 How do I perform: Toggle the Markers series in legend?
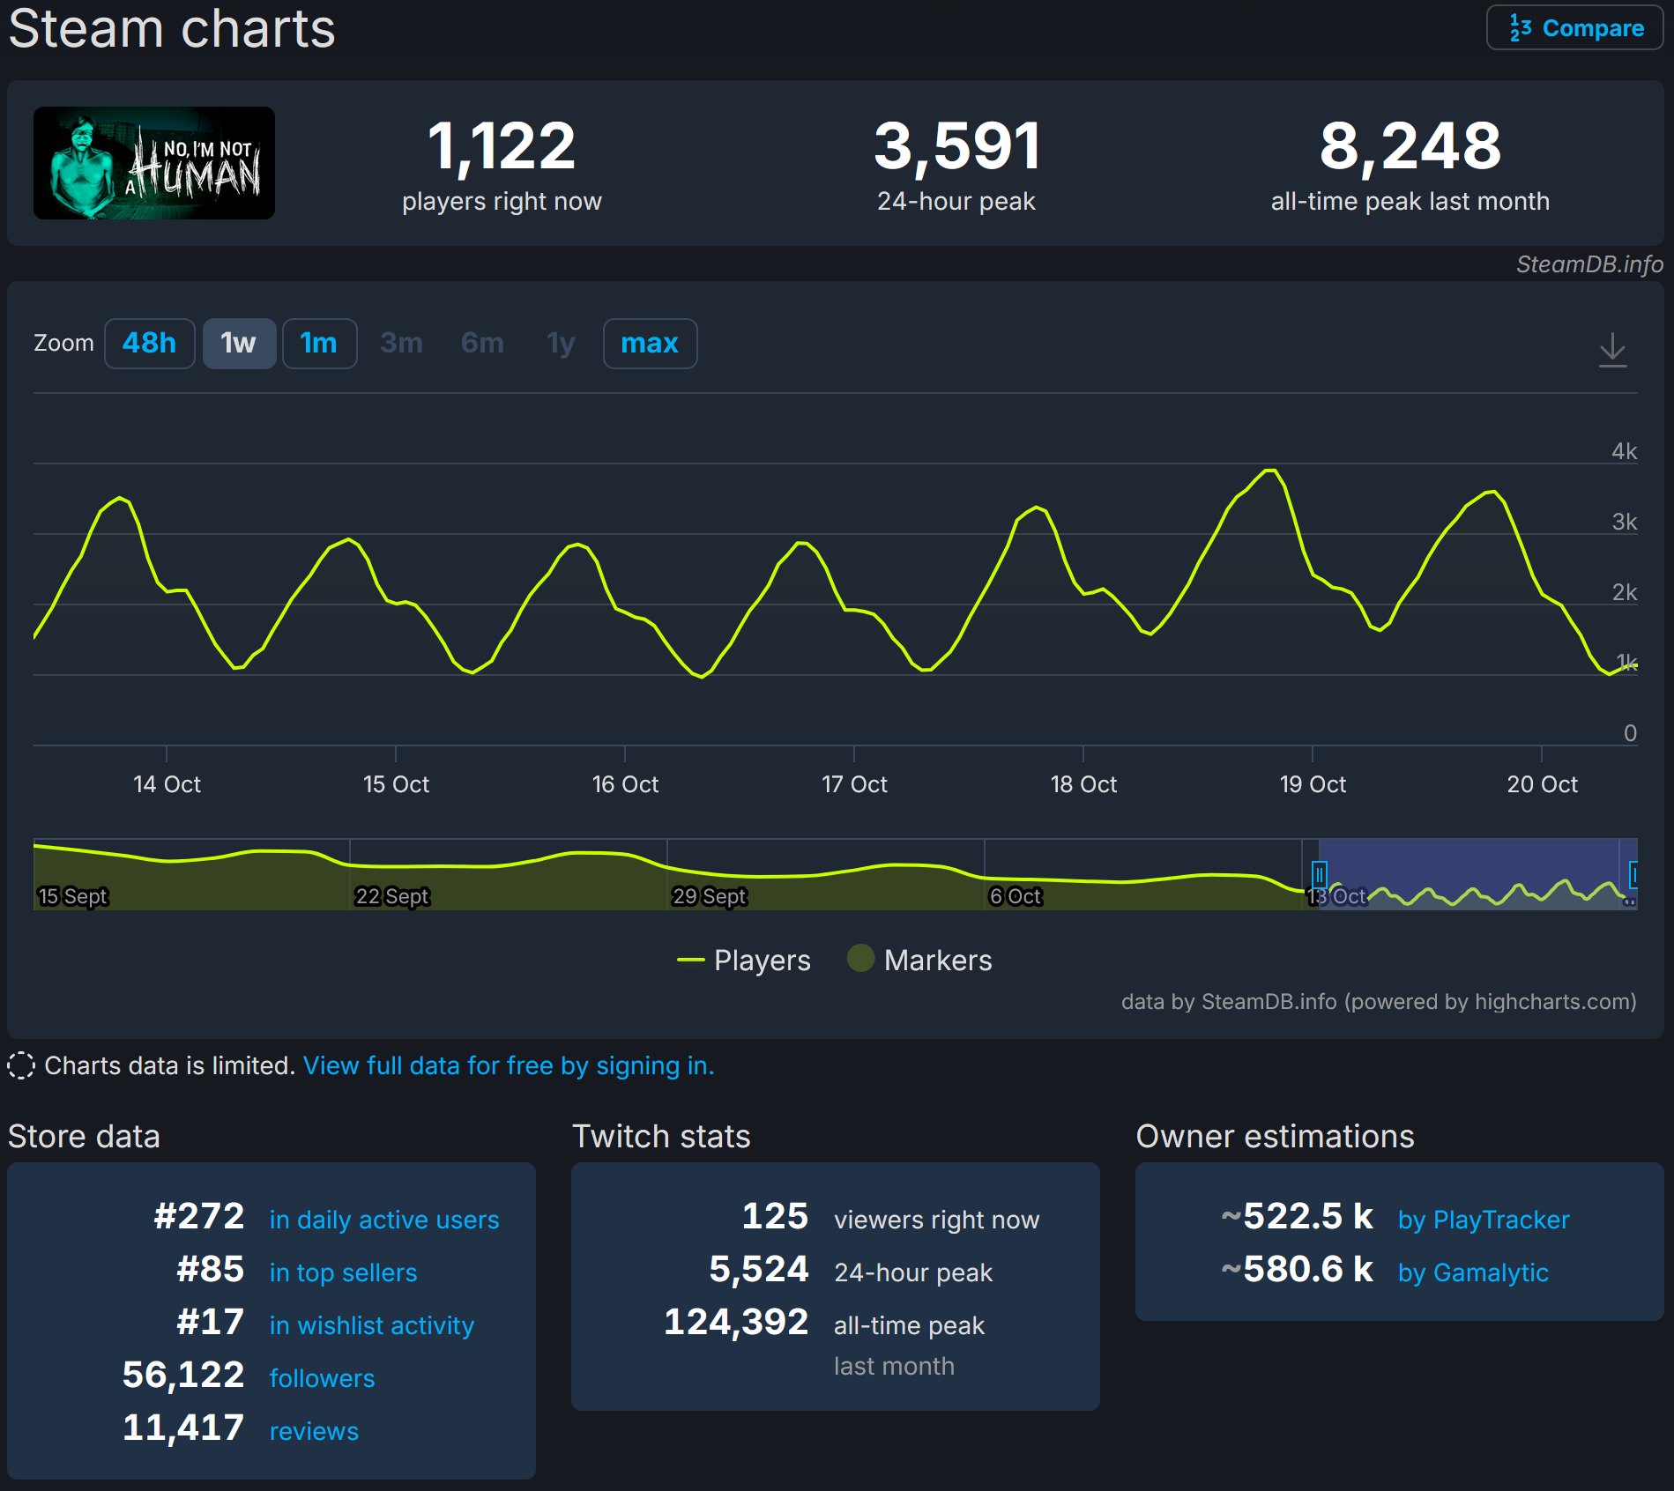pos(919,960)
